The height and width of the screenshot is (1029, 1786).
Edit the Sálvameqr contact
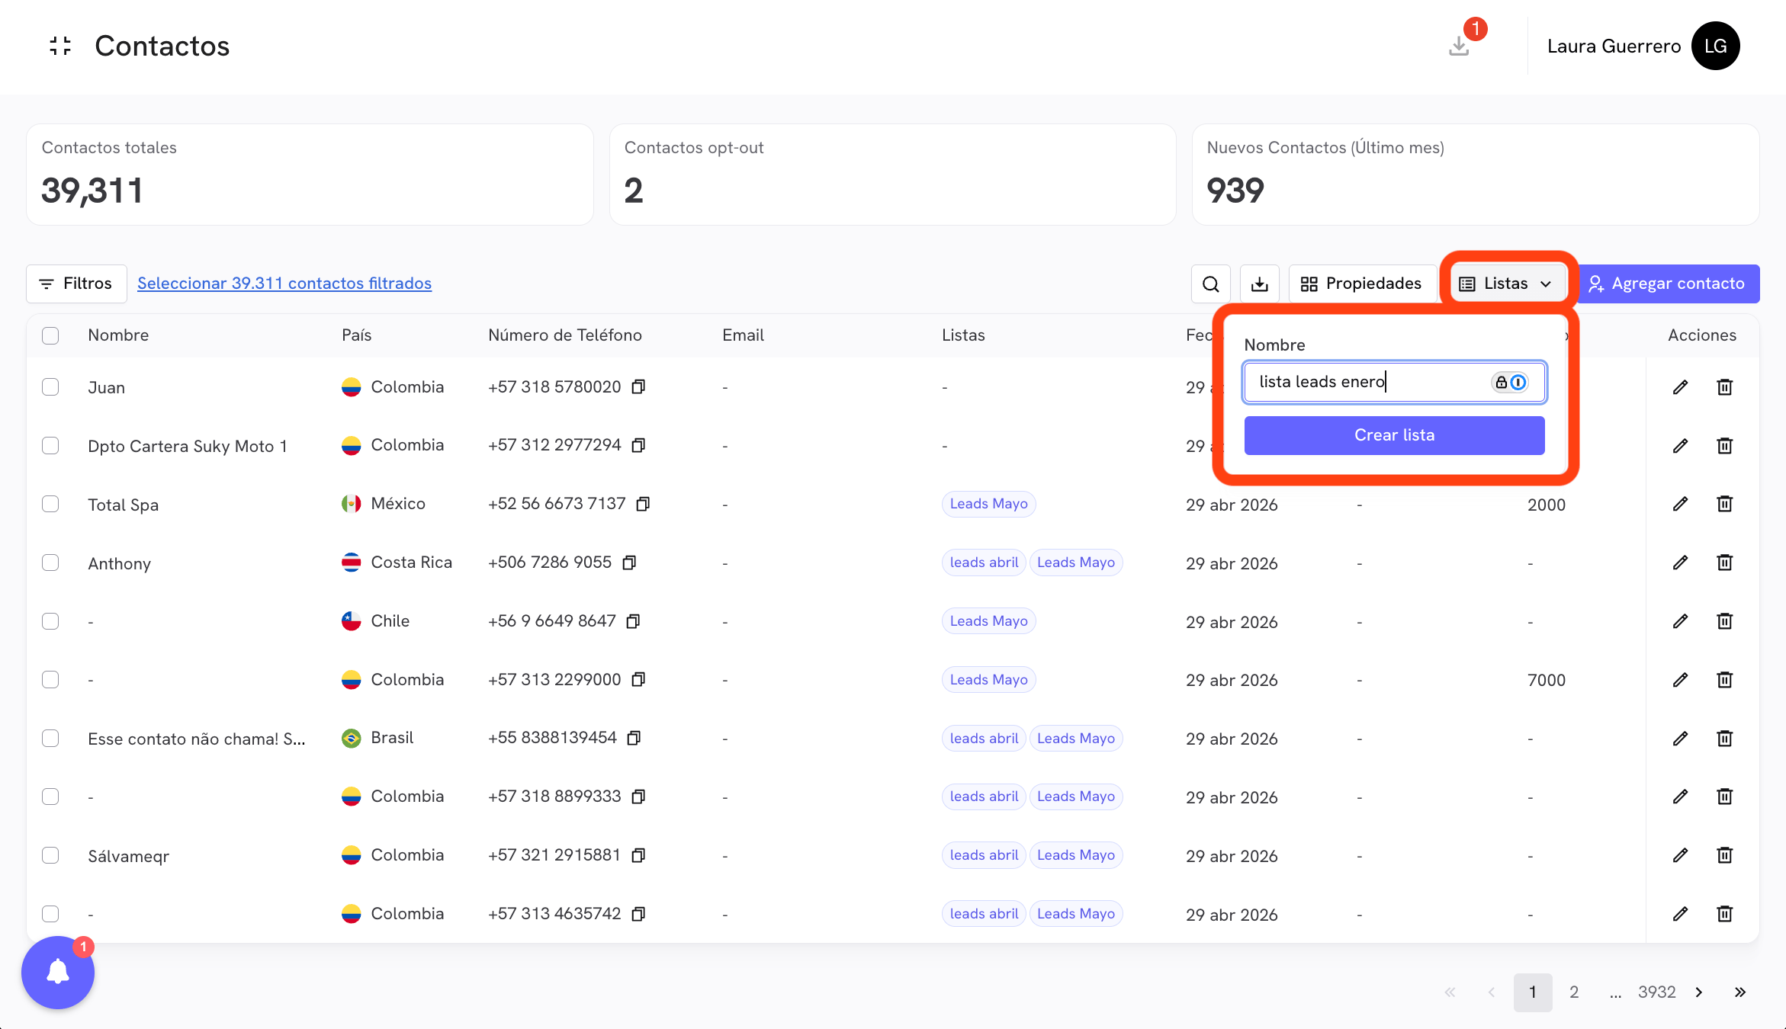[x=1680, y=855]
